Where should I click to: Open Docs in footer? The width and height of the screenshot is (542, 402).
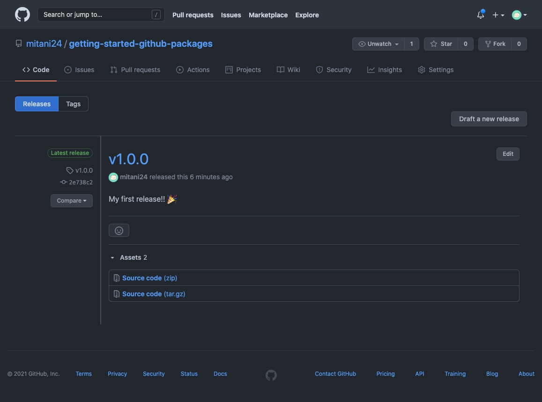220,373
